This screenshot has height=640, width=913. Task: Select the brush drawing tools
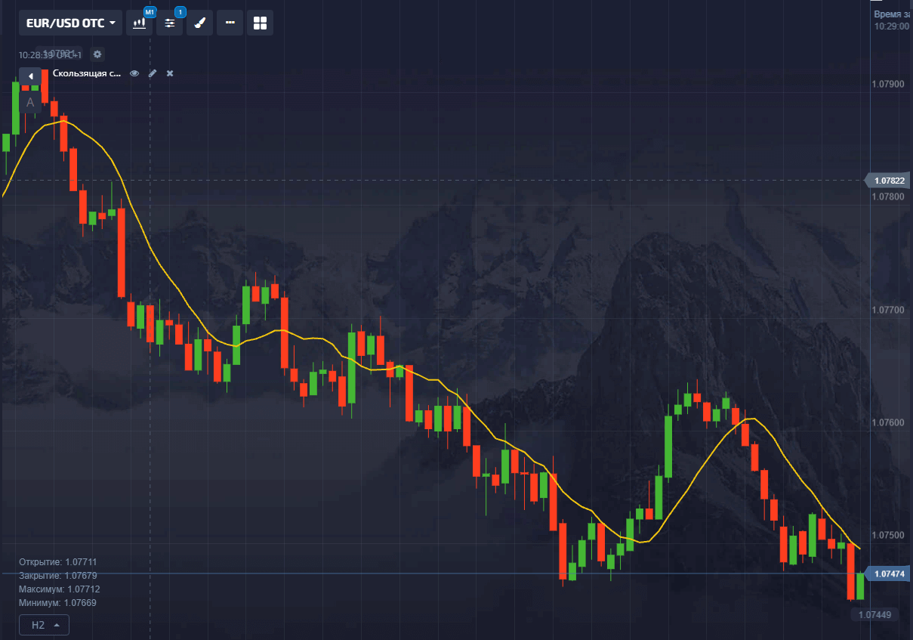pyautogui.click(x=199, y=23)
